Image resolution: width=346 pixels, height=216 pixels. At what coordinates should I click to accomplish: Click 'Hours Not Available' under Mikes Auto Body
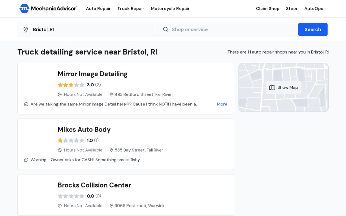click(x=83, y=150)
